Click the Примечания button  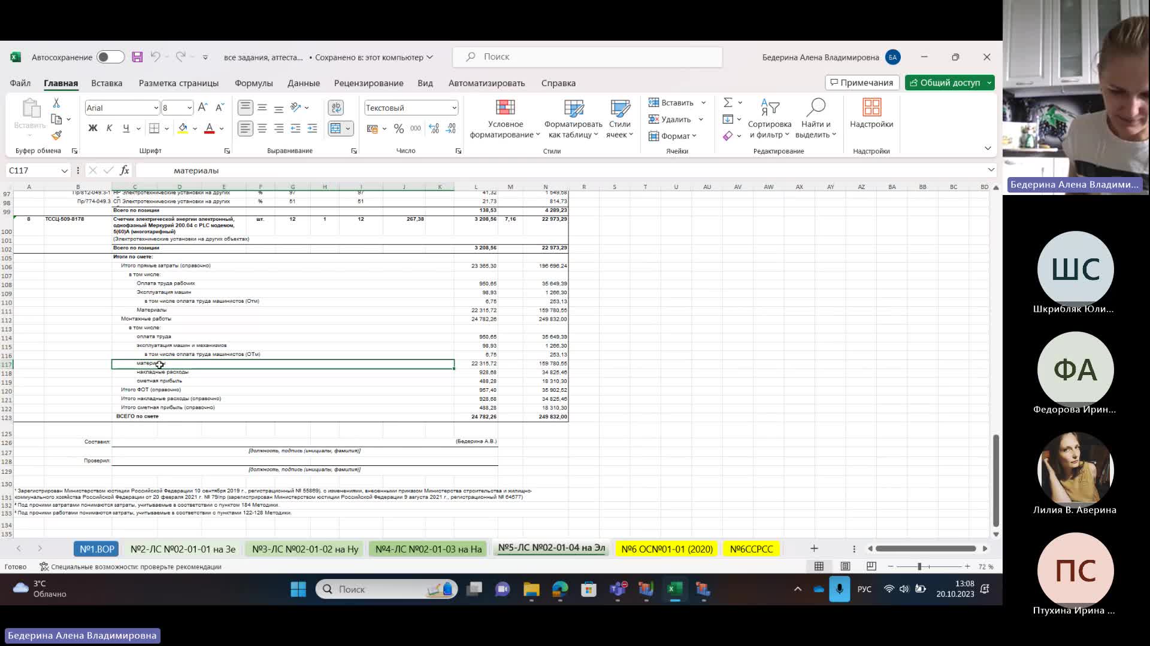[862, 83]
